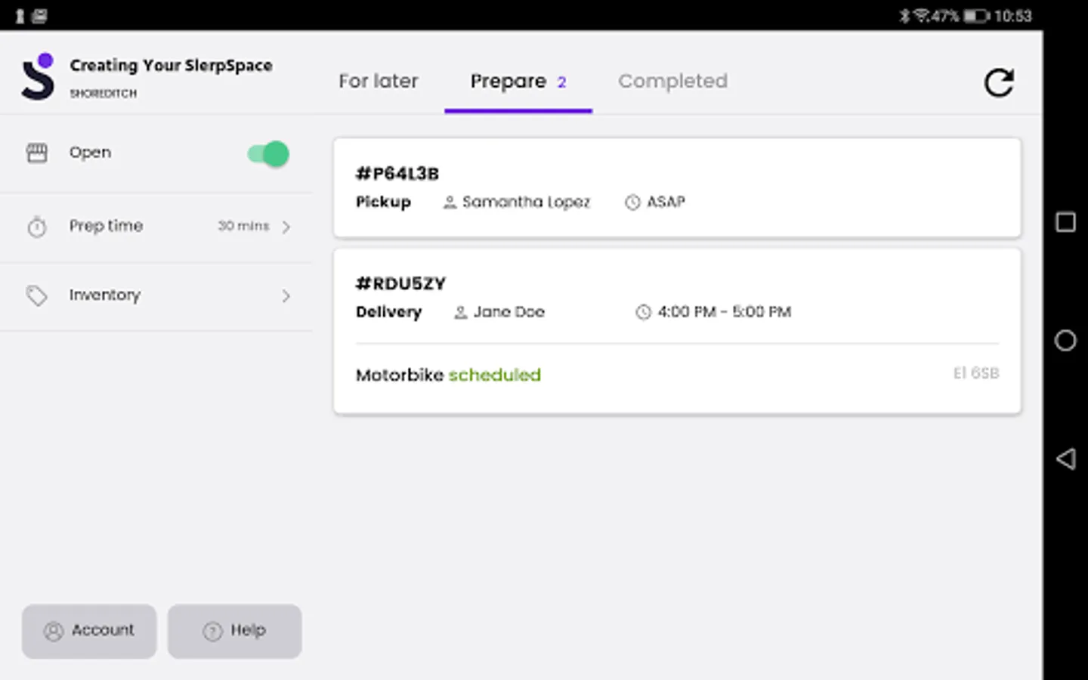Image resolution: width=1088 pixels, height=680 pixels.
Task: Click the Slerp S logo
Action: (38, 76)
